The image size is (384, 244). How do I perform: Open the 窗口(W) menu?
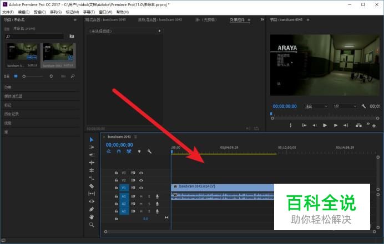[x=105, y=12]
